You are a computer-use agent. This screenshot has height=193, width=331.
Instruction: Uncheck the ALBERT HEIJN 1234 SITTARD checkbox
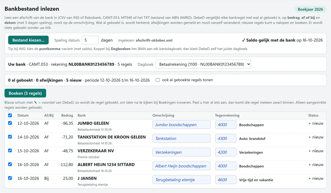point(10,164)
